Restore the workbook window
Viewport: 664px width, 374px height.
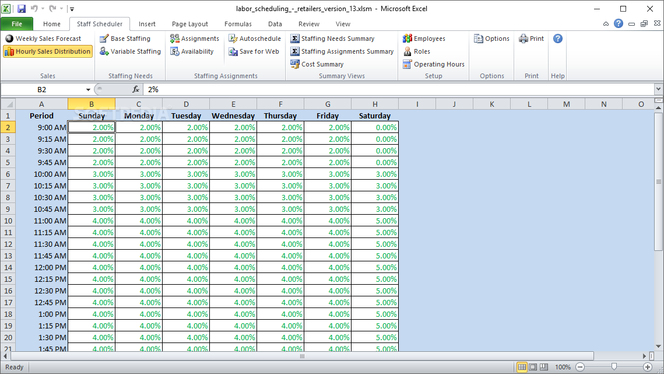pos(644,24)
